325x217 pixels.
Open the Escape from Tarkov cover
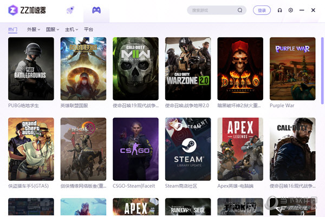[x=240, y=207]
